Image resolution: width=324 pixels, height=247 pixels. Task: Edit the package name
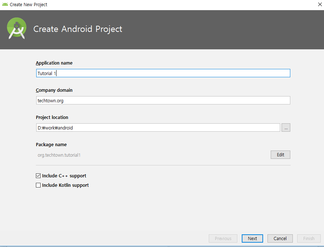pos(281,155)
